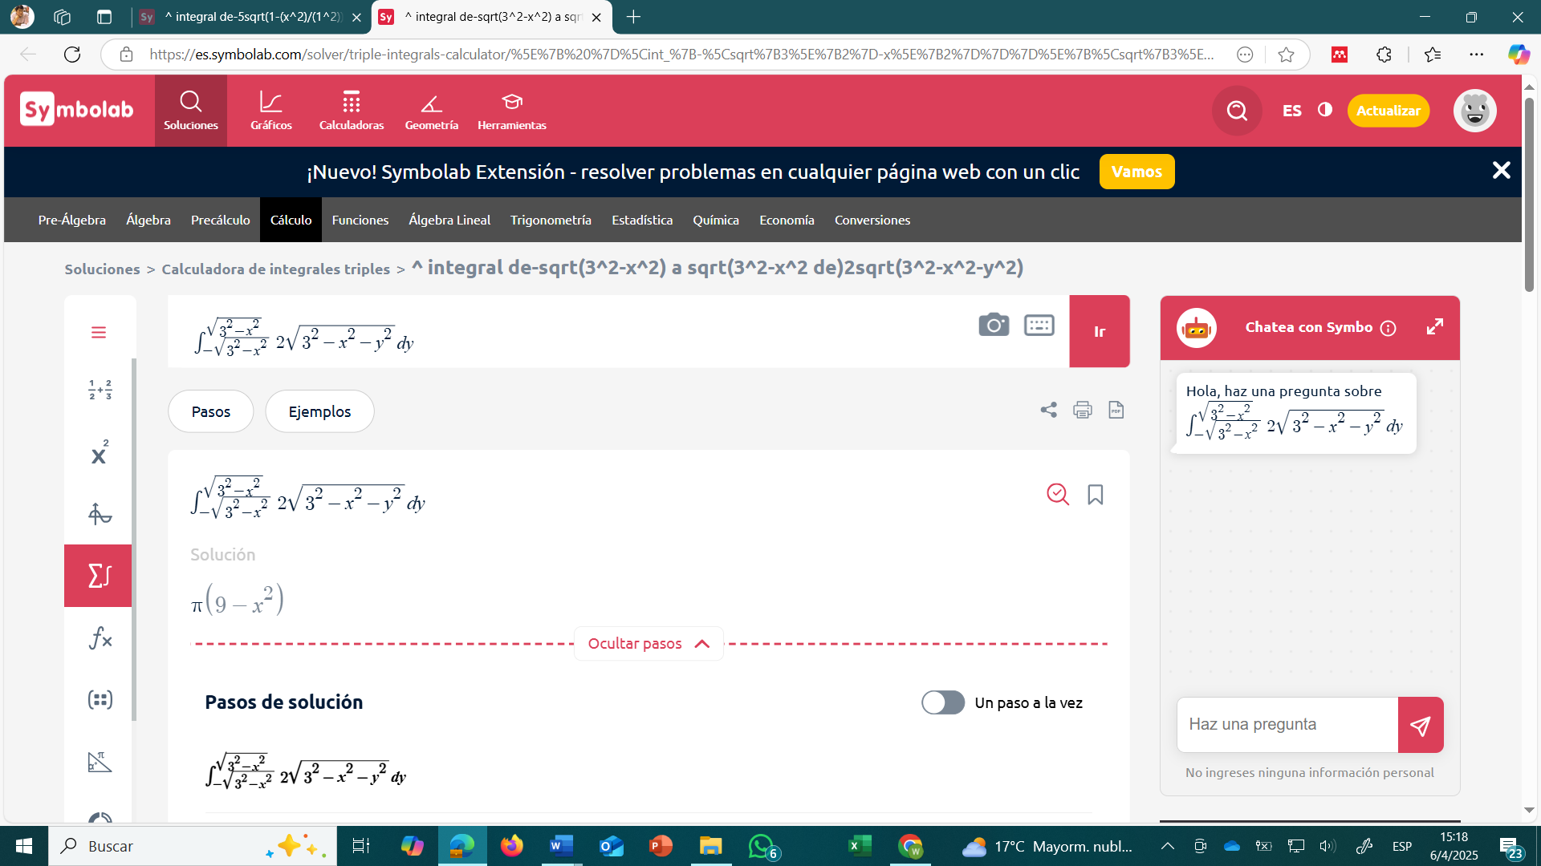
Task: Toggle 'Un paso a la vez' switch
Action: click(943, 702)
